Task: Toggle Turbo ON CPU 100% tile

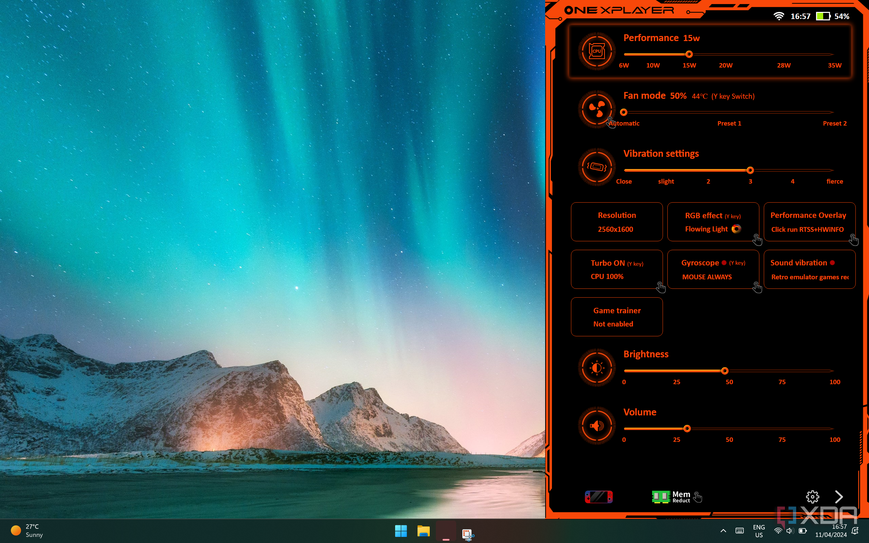Action: click(x=616, y=269)
